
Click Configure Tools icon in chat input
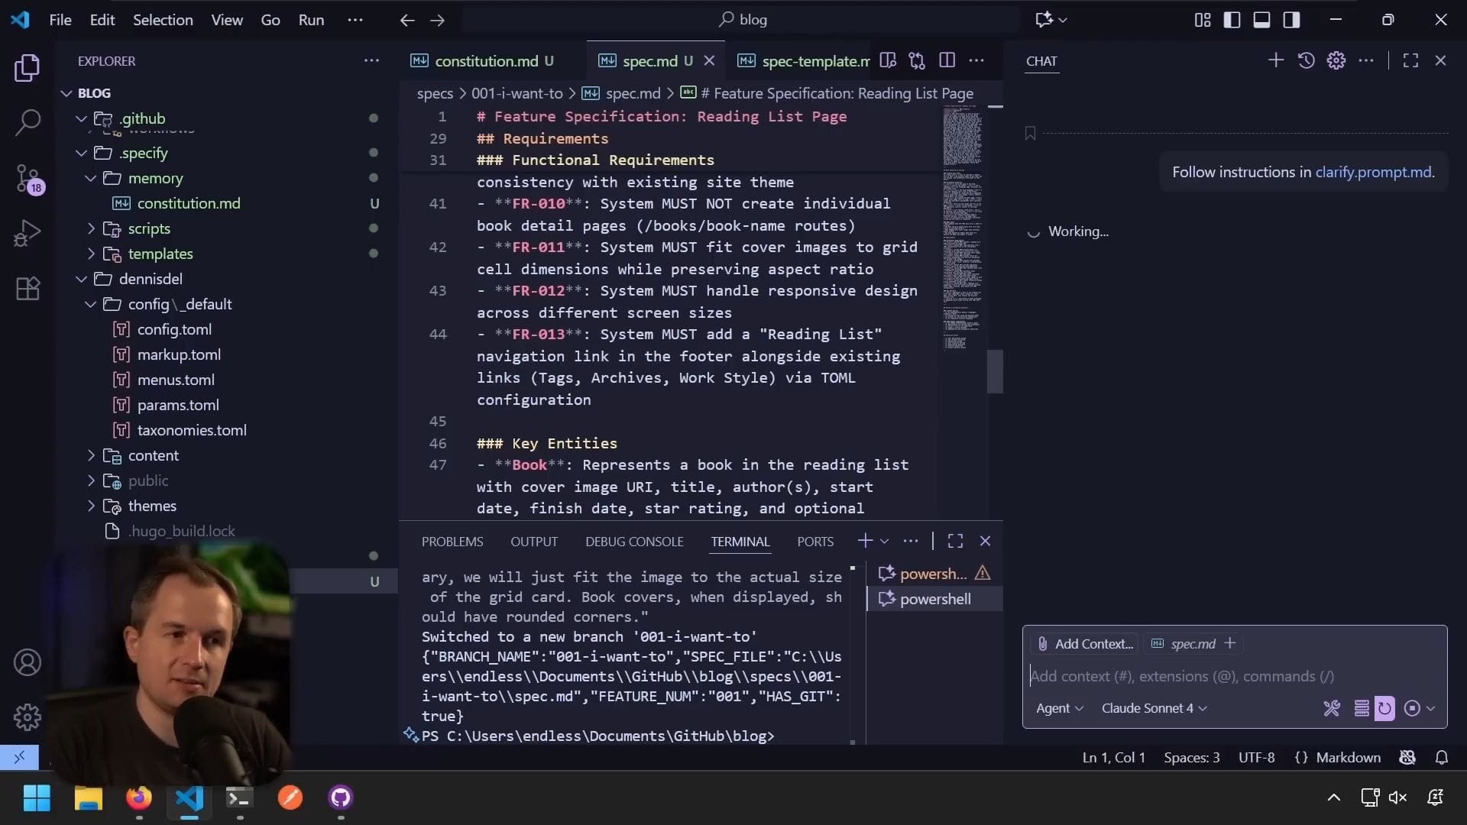click(1331, 708)
